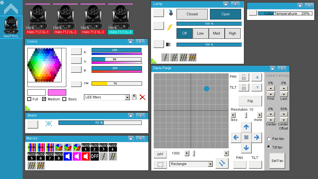Set strobe to Low
Viewport: 318px width, 179px height.
[x=200, y=33]
